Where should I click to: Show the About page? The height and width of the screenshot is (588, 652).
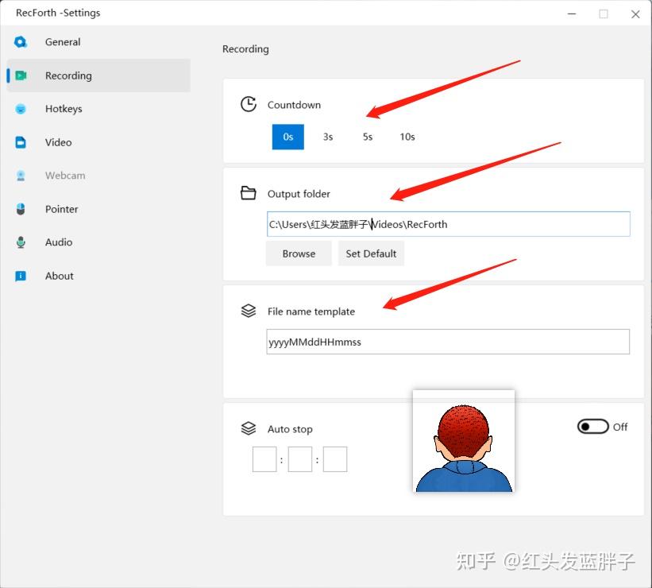pos(99,276)
